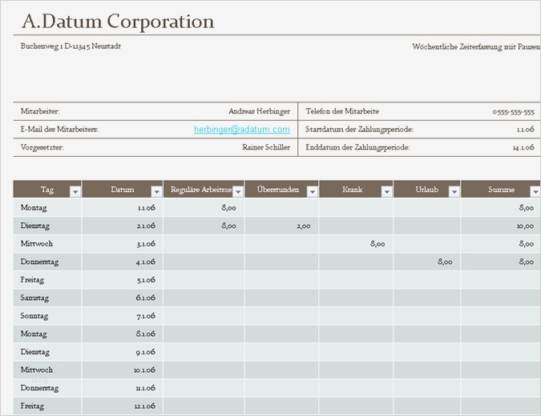Image resolution: width=541 pixels, height=416 pixels.
Task: Select the Startdatum value 1.1.06
Action: (x=526, y=130)
